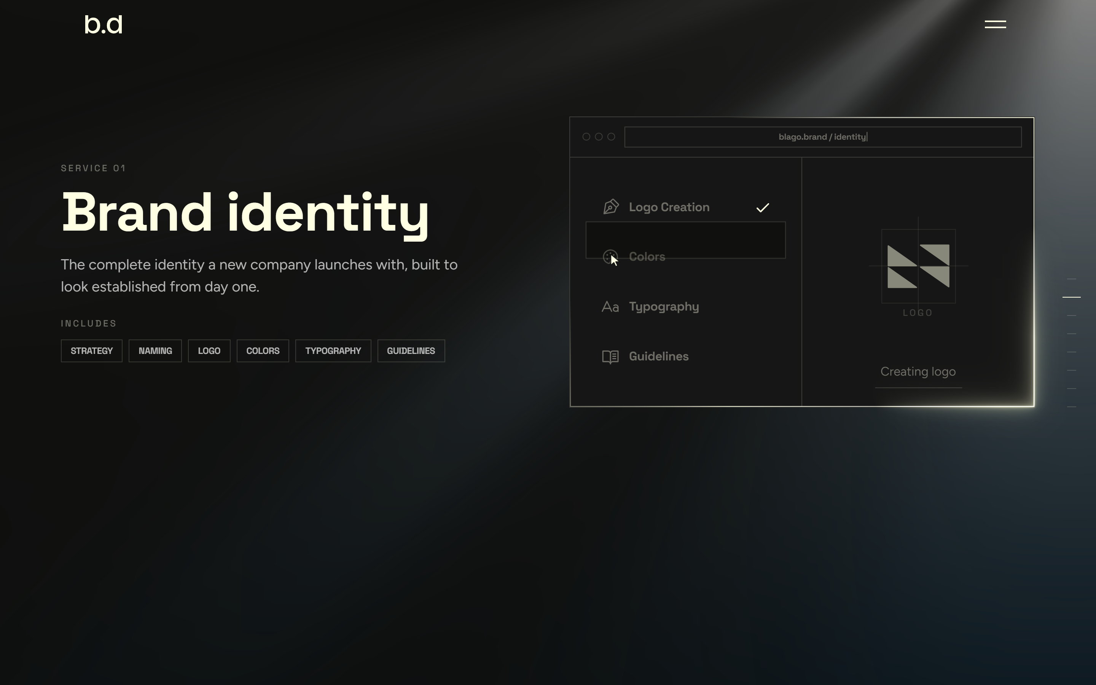
Task: Click the STRATEGY tag
Action: click(91, 350)
